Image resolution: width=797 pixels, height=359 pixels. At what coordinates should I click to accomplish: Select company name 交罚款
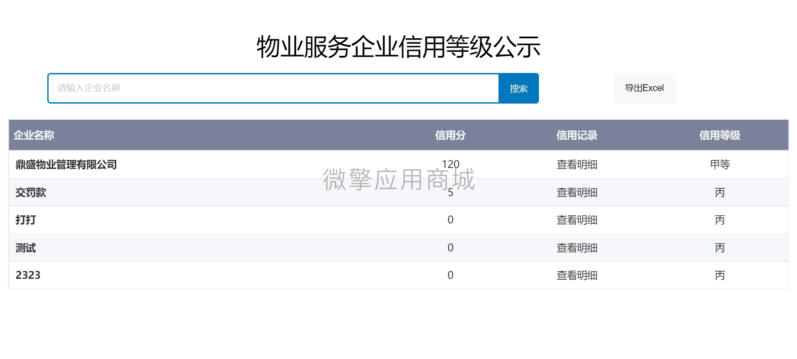pyautogui.click(x=31, y=193)
